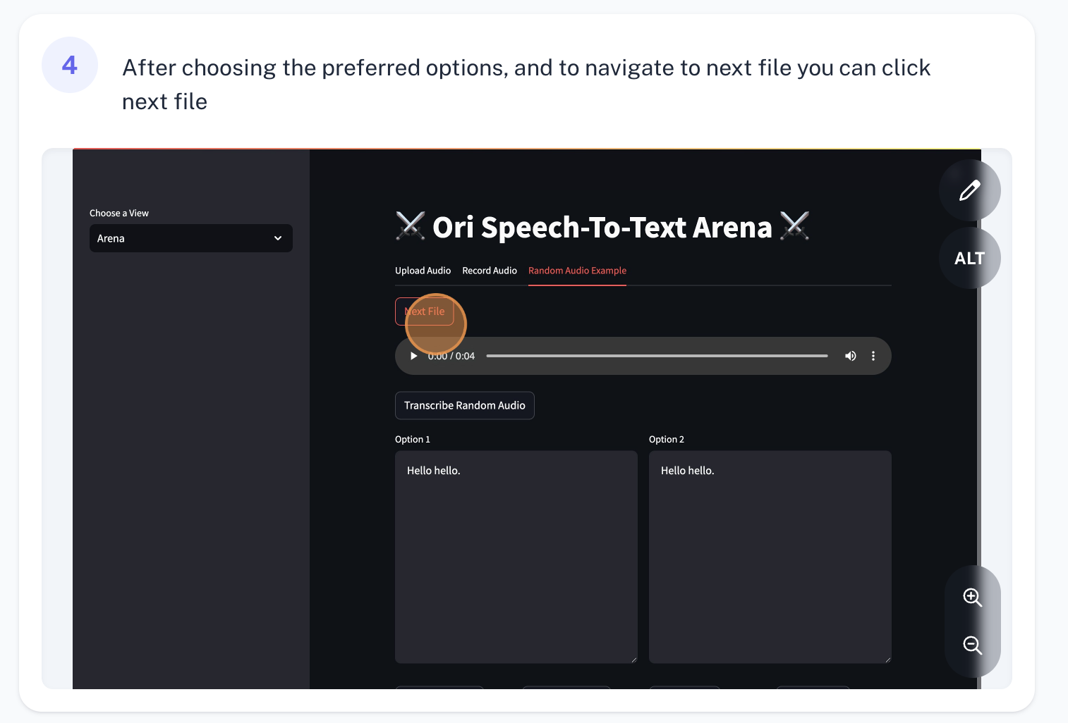Screen dimensions: 1068x723
Task: Click into the Option 1 text area
Action: 516,557
